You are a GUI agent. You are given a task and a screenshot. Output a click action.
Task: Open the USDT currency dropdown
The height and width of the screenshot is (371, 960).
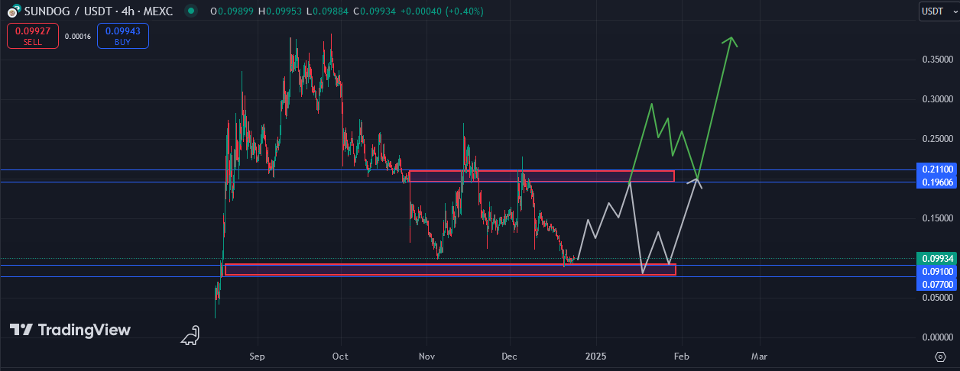(x=938, y=11)
